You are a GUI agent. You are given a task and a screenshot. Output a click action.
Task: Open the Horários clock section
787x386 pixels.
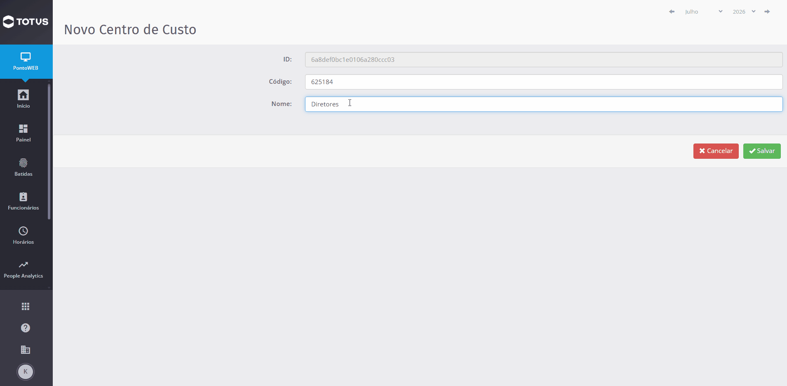[x=23, y=235]
